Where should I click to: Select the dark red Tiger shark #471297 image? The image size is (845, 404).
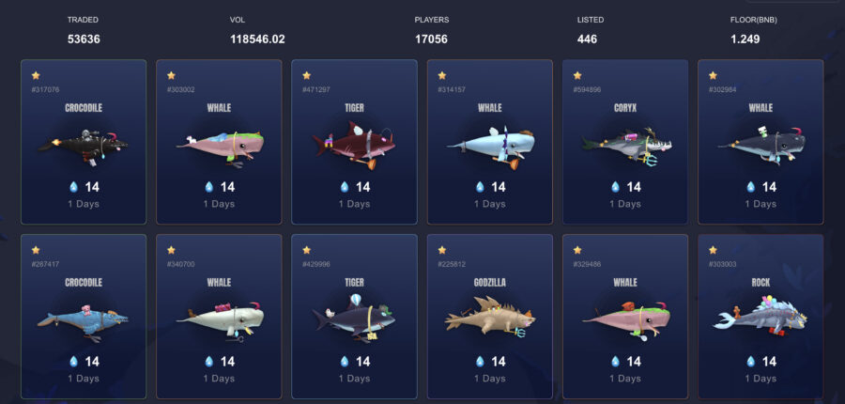pyautogui.click(x=354, y=145)
